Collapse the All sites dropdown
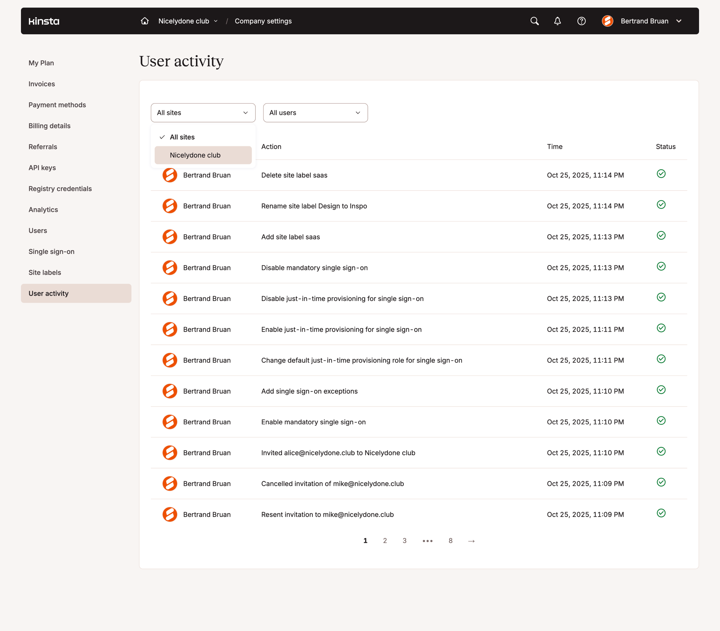 [x=203, y=113]
